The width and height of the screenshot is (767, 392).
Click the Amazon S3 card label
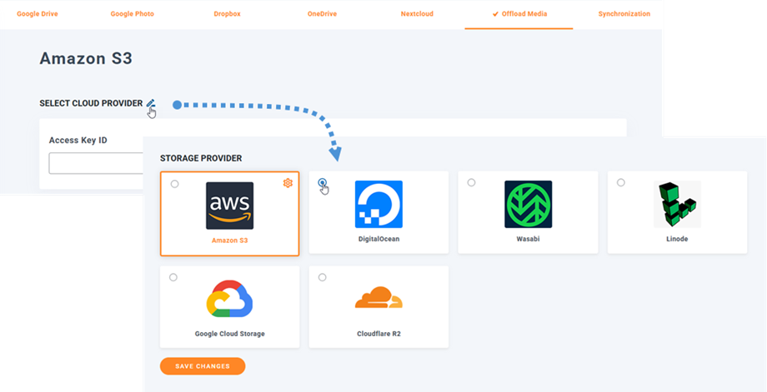229,241
